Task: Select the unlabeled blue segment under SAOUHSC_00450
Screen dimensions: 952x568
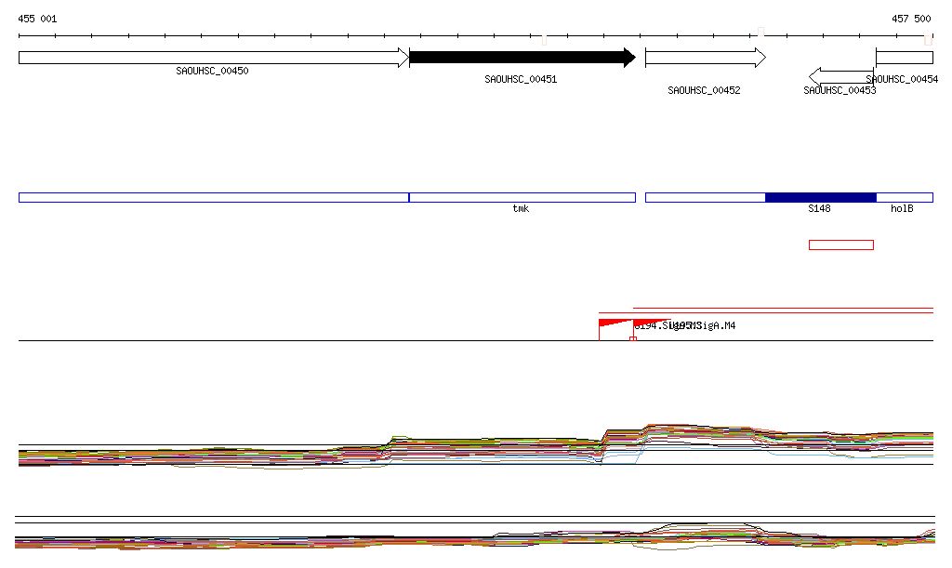Action: 213,197
